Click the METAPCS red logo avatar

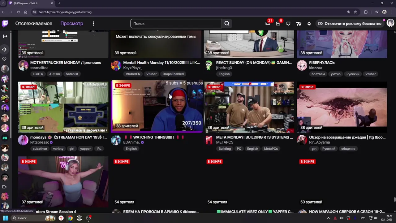click(209, 140)
